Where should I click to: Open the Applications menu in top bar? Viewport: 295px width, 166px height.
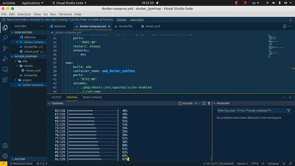pyautogui.click(x=32, y=3)
